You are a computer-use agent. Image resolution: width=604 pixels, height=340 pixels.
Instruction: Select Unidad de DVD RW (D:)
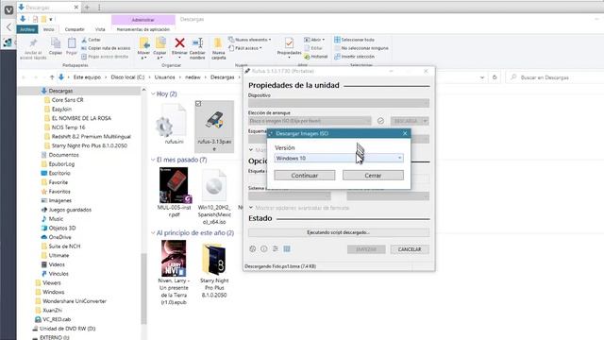tap(67, 329)
